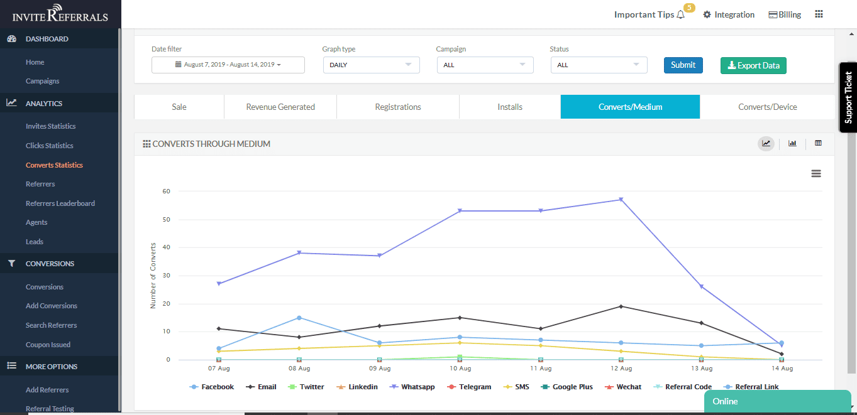Click the Export Data button

pyautogui.click(x=753, y=65)
